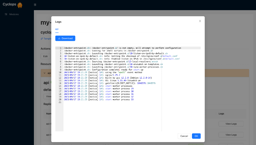Click log line 9 'Configuration complete'
This screenshot has width=256, height=145.
pos(104,70)
